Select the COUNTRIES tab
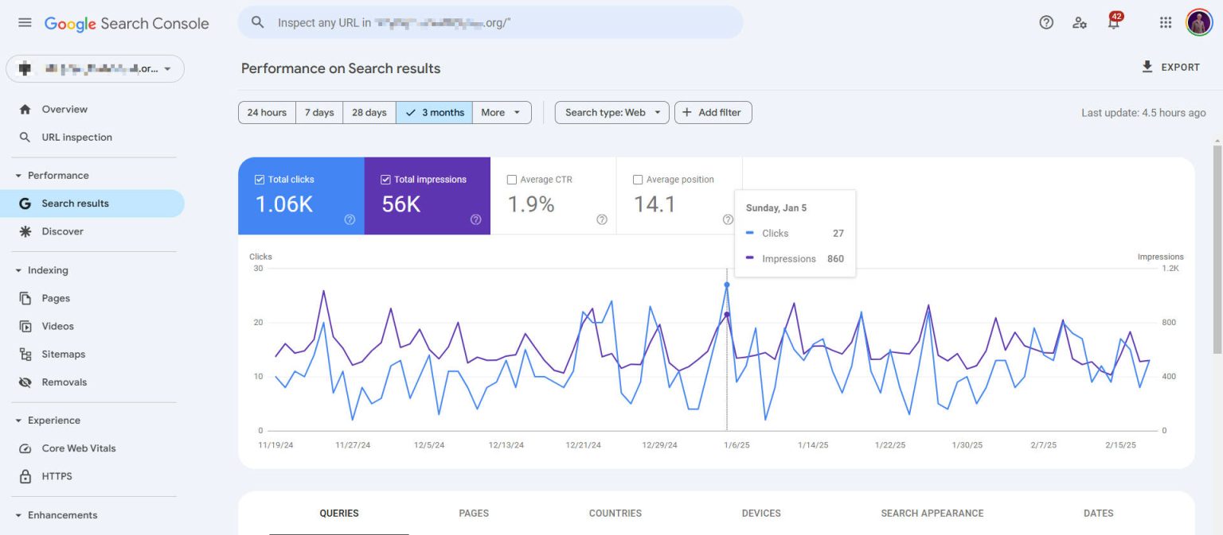Image resolution: width=1223 pixels, height=535 pixels. pos(615,513)
